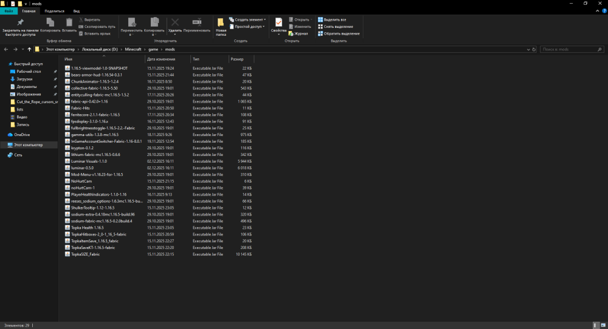Click Этот компьютер in address path
The height and width of the screenshot is (329, 608).
tap(60, 50)
